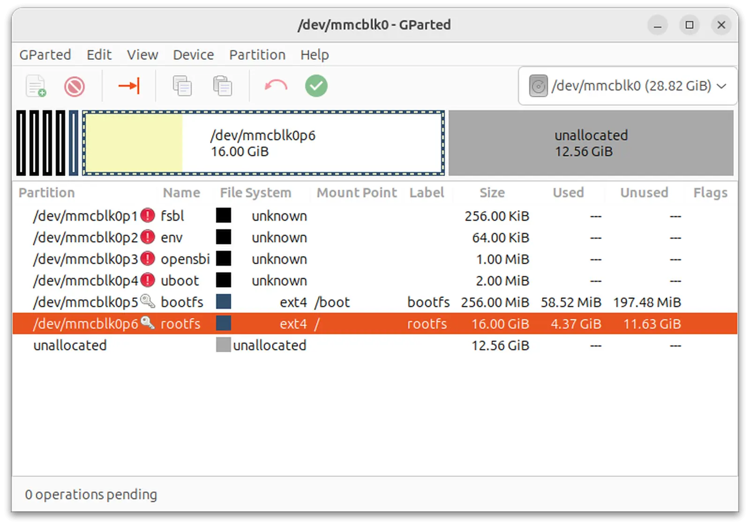Select the /dev/mmcblk0p4 partition row
This screenshot has height=525, width=750.
(x=375, y=280)
